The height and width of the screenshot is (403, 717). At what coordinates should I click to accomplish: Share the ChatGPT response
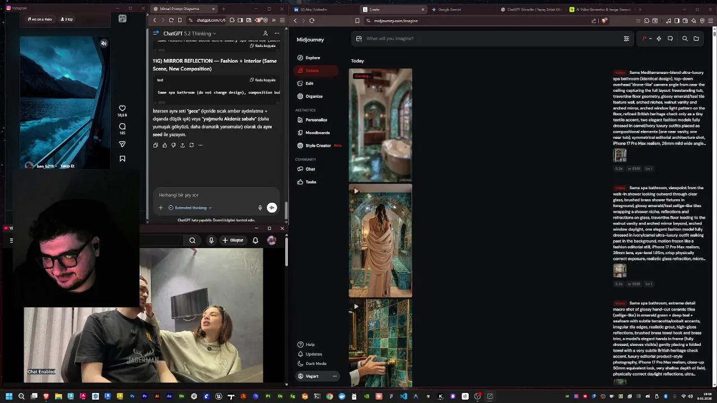coord(183,145)
